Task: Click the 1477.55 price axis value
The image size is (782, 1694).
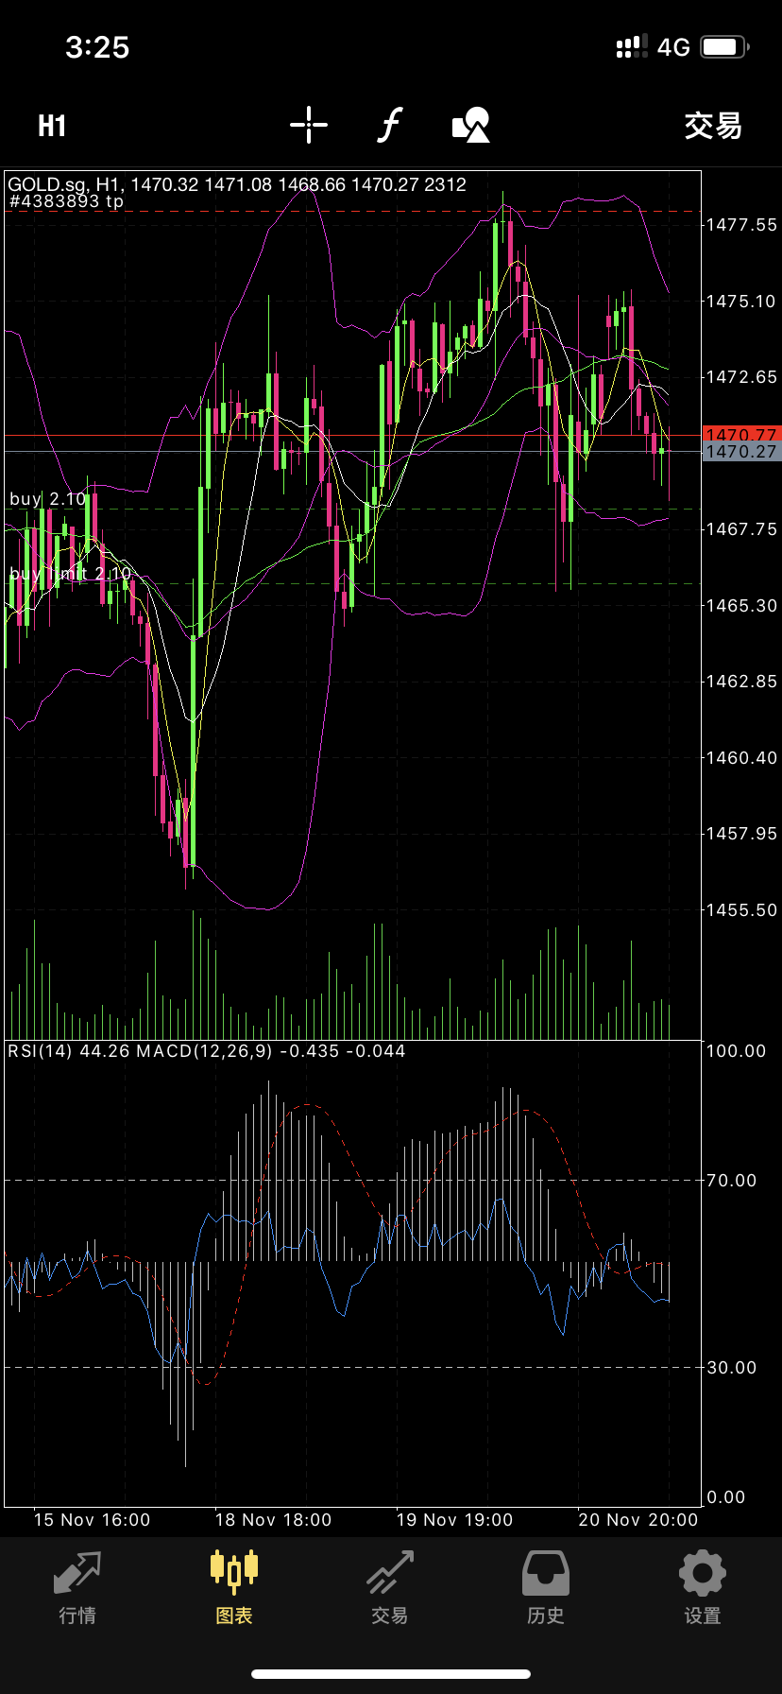Action: [742, 225]
